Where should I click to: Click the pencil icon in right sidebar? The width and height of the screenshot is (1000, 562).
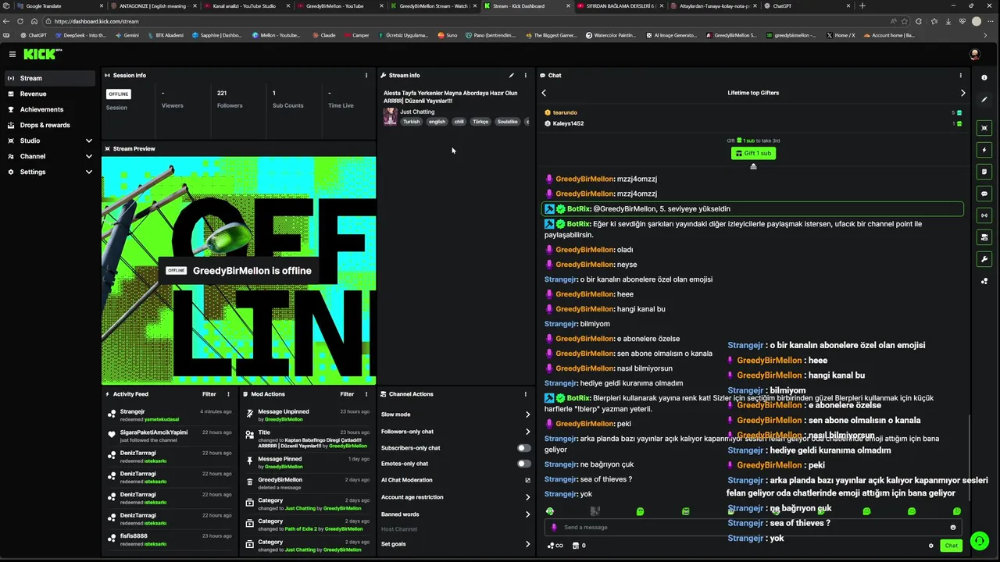click(x=984, y=99)
